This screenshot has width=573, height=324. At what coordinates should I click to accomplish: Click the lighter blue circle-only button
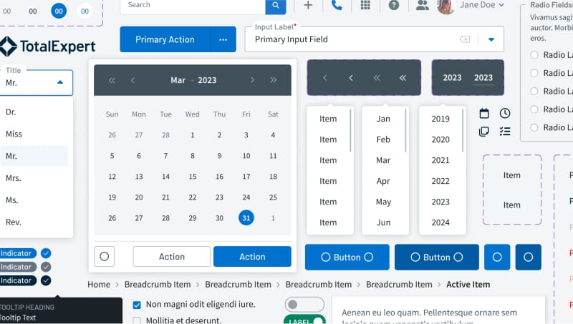(497, 257)
